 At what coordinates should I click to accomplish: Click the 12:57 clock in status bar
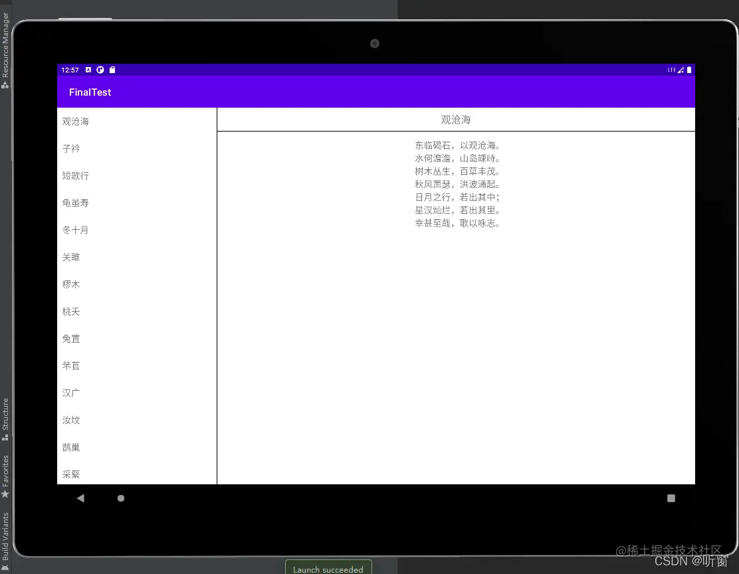coord(70,70)
